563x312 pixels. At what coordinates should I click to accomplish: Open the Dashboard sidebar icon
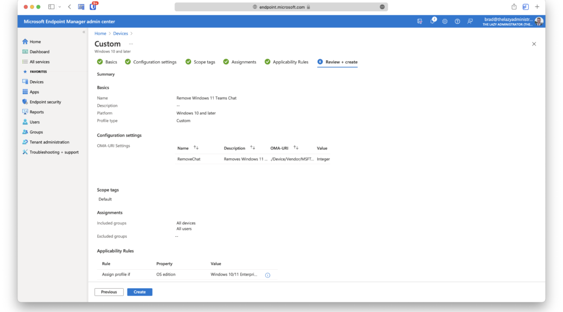coord(25,51)
